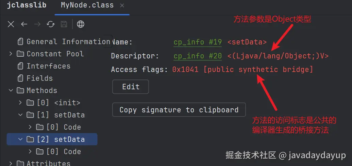352x166 pixels.
Task: Follow the cp_info #19 link
Action: (198, 42)
